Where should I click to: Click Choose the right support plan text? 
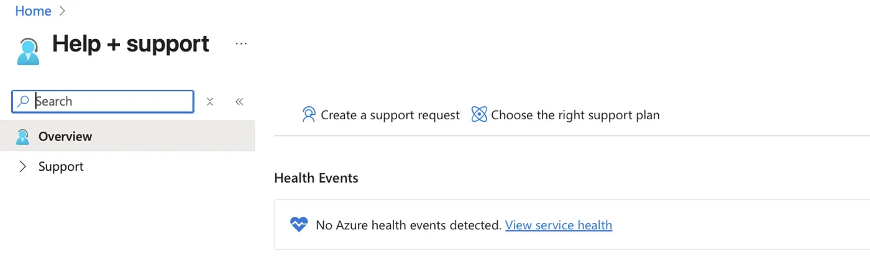(x=575, y=115)
